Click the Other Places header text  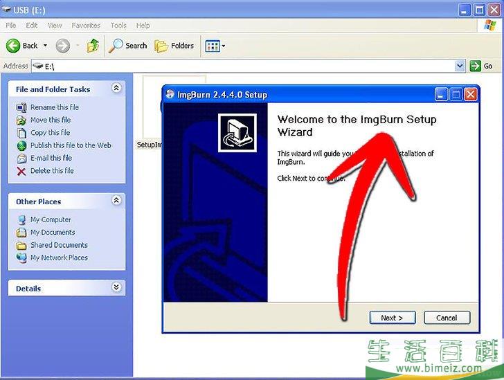[39, 201]
